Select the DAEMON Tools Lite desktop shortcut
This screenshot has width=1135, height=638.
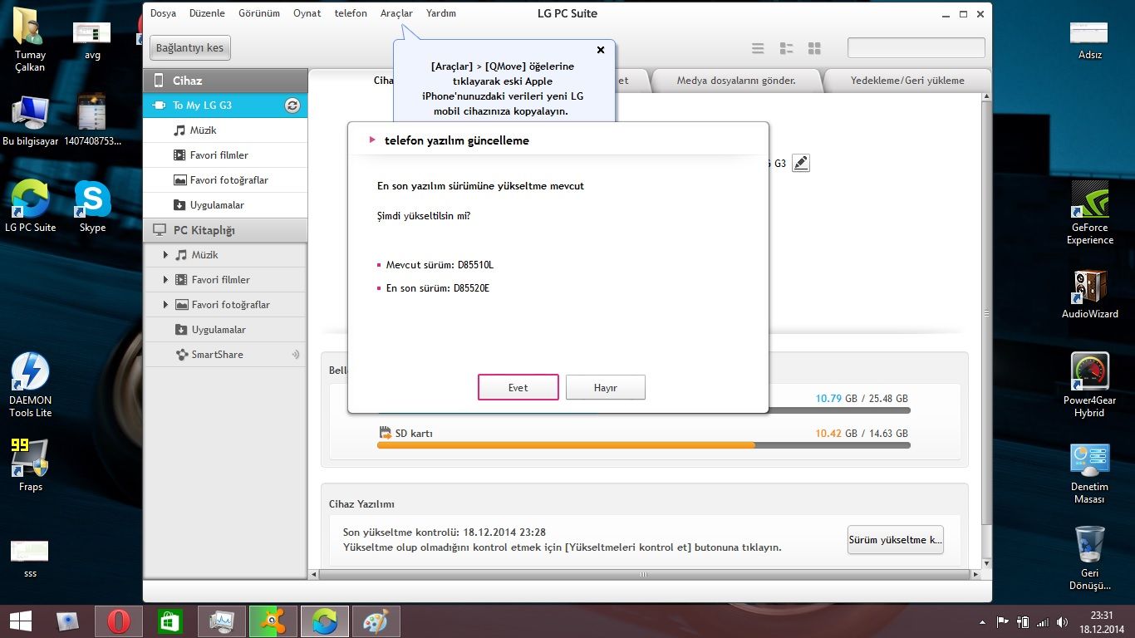(x=31, y=385)
